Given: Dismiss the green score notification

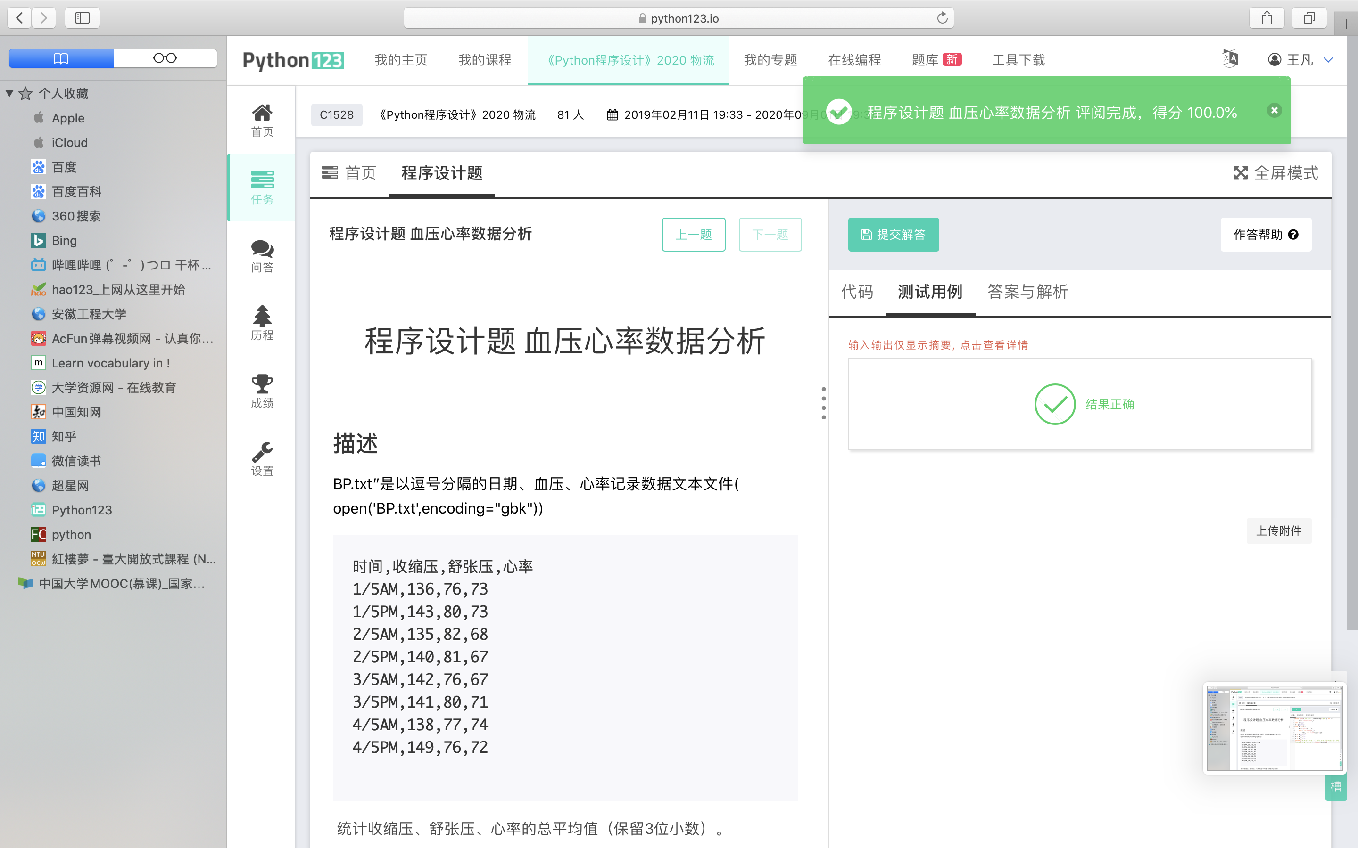Looking at the screenshot, I should [x=1274, y=110].
